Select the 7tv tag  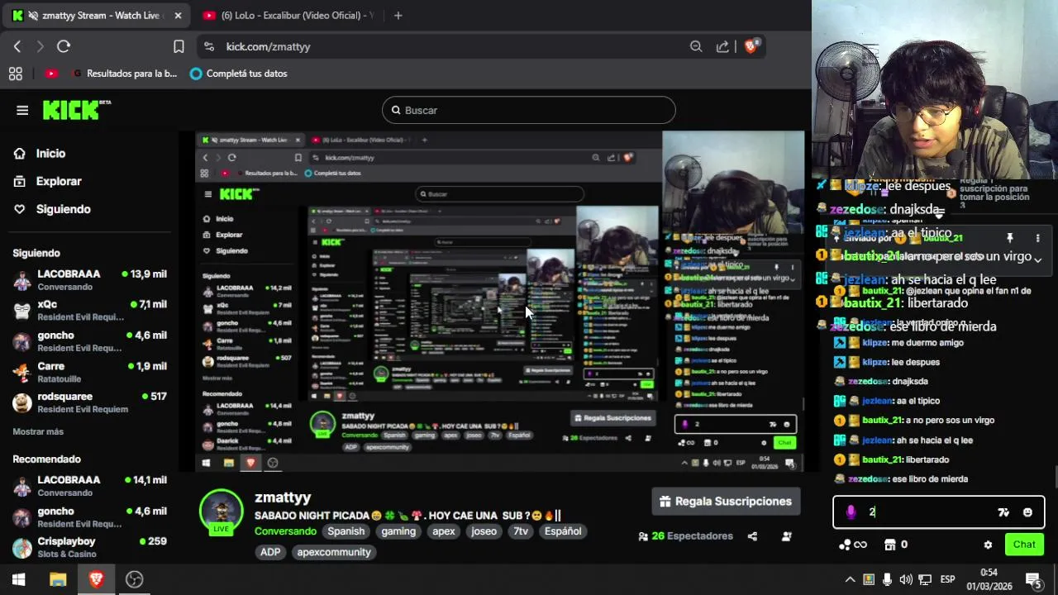tap(521, 531)
